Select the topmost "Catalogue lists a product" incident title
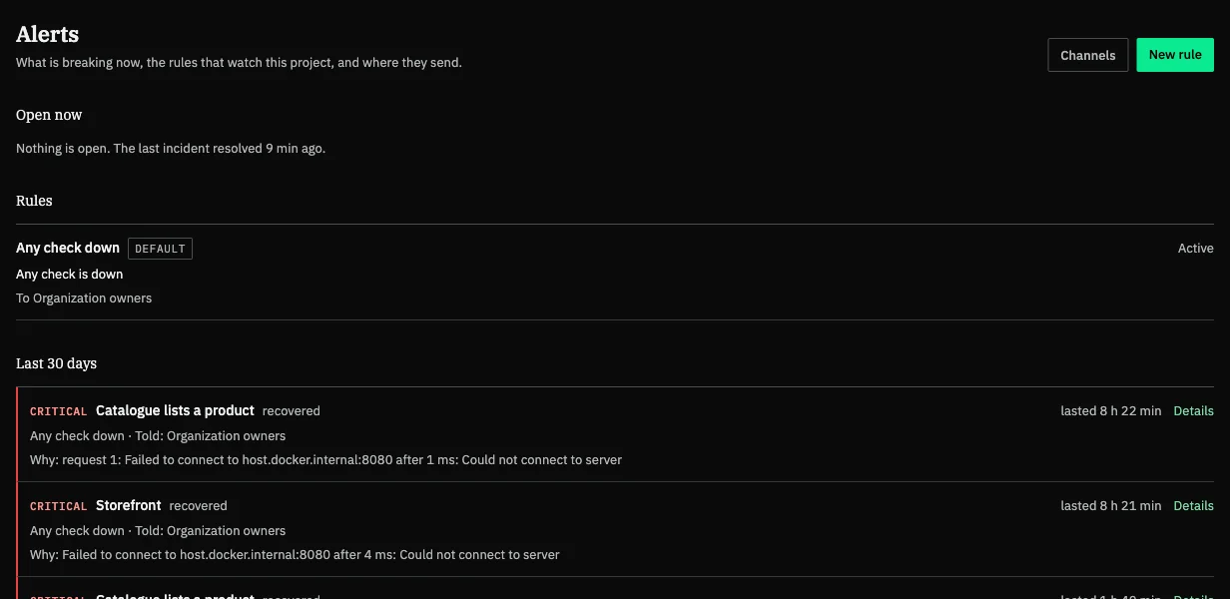This screenshot has height=599, width=1230. [x=175, y=410]
